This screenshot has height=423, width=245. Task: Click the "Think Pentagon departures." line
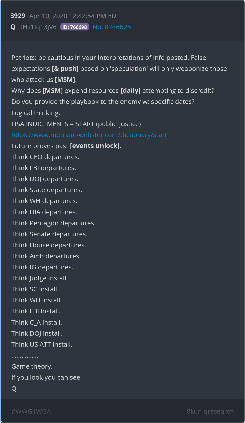[x=53, y=223]
